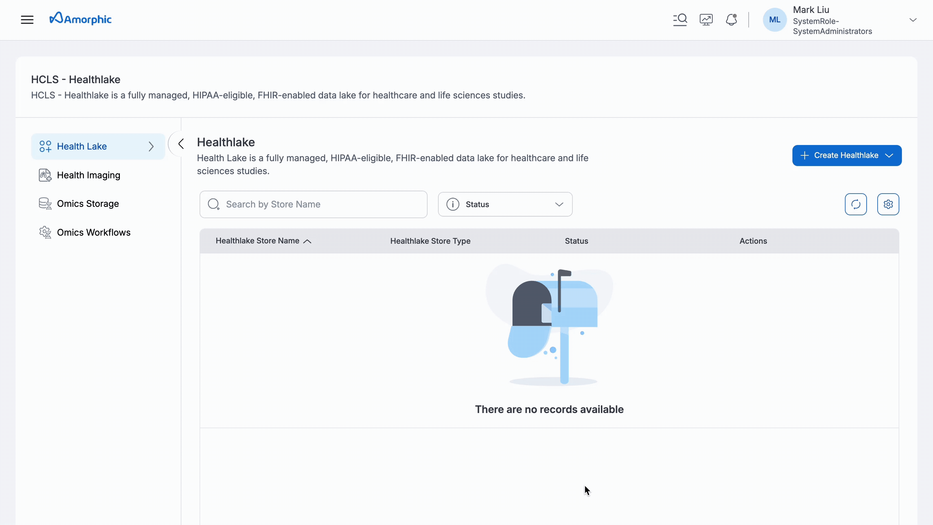Screen dimensions: 933x525
Task: Open the hamburger navigation menu
Action: click(27, 19)
